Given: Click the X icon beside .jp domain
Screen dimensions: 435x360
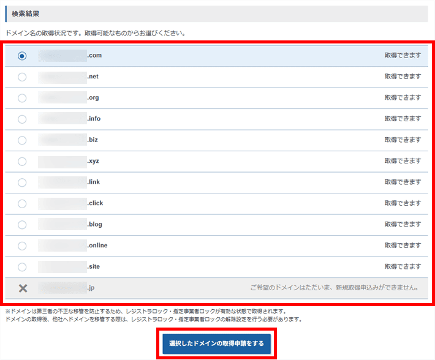Looking at the screenshot, I should (x=23, y=288).
